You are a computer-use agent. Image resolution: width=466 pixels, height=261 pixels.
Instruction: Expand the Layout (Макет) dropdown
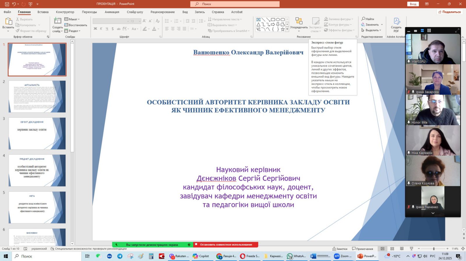coord(72,19)
